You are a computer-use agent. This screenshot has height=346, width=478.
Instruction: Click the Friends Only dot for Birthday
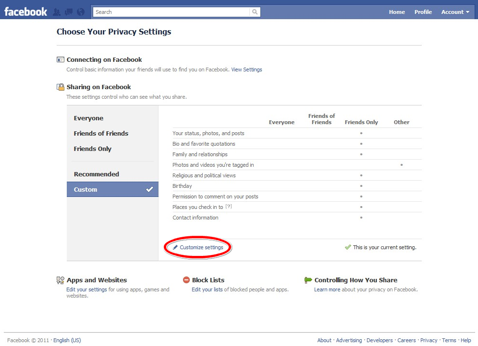click(x=361, y=186)
